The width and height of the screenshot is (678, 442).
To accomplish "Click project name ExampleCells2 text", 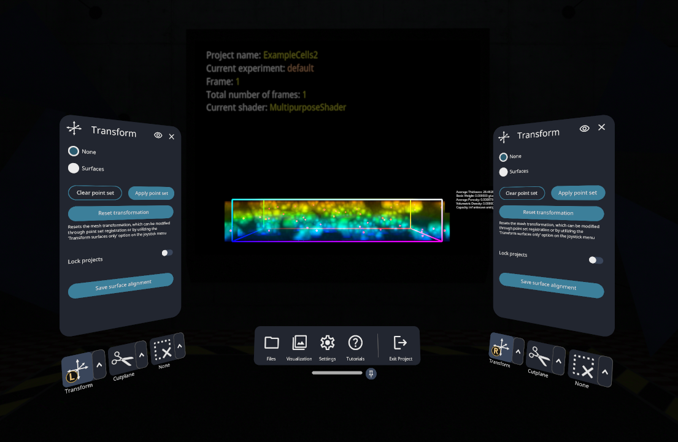I will pos(291,55).
